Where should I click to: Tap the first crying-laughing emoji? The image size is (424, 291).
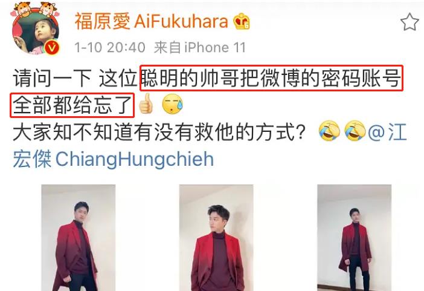[x=329, y=131]
